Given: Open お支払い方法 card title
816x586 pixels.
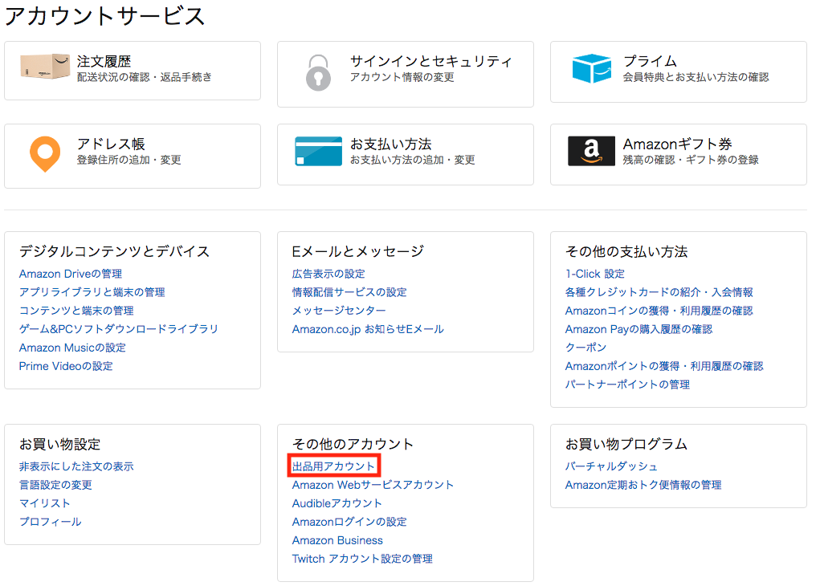Looking at the screenshot, I should point(391,144).
